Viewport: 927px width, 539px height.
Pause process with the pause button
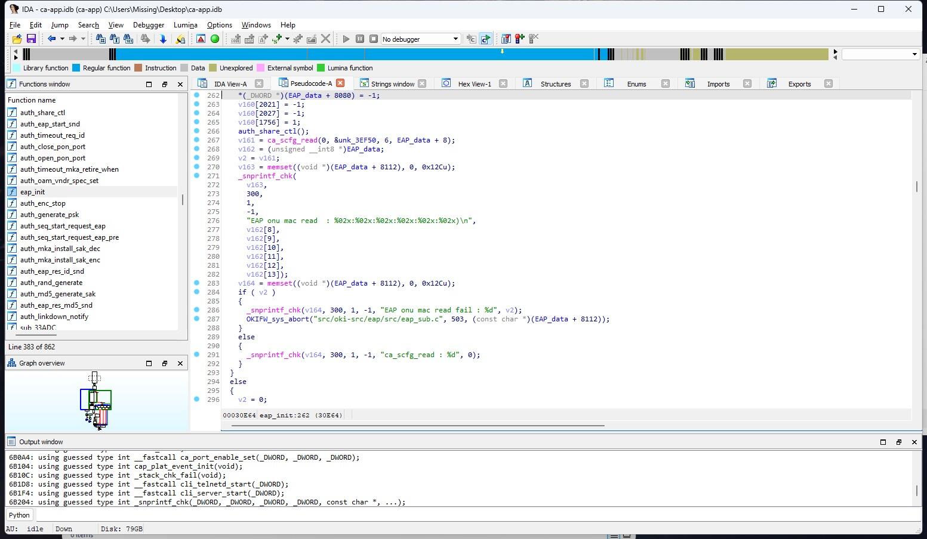click(x=360, y=39)
